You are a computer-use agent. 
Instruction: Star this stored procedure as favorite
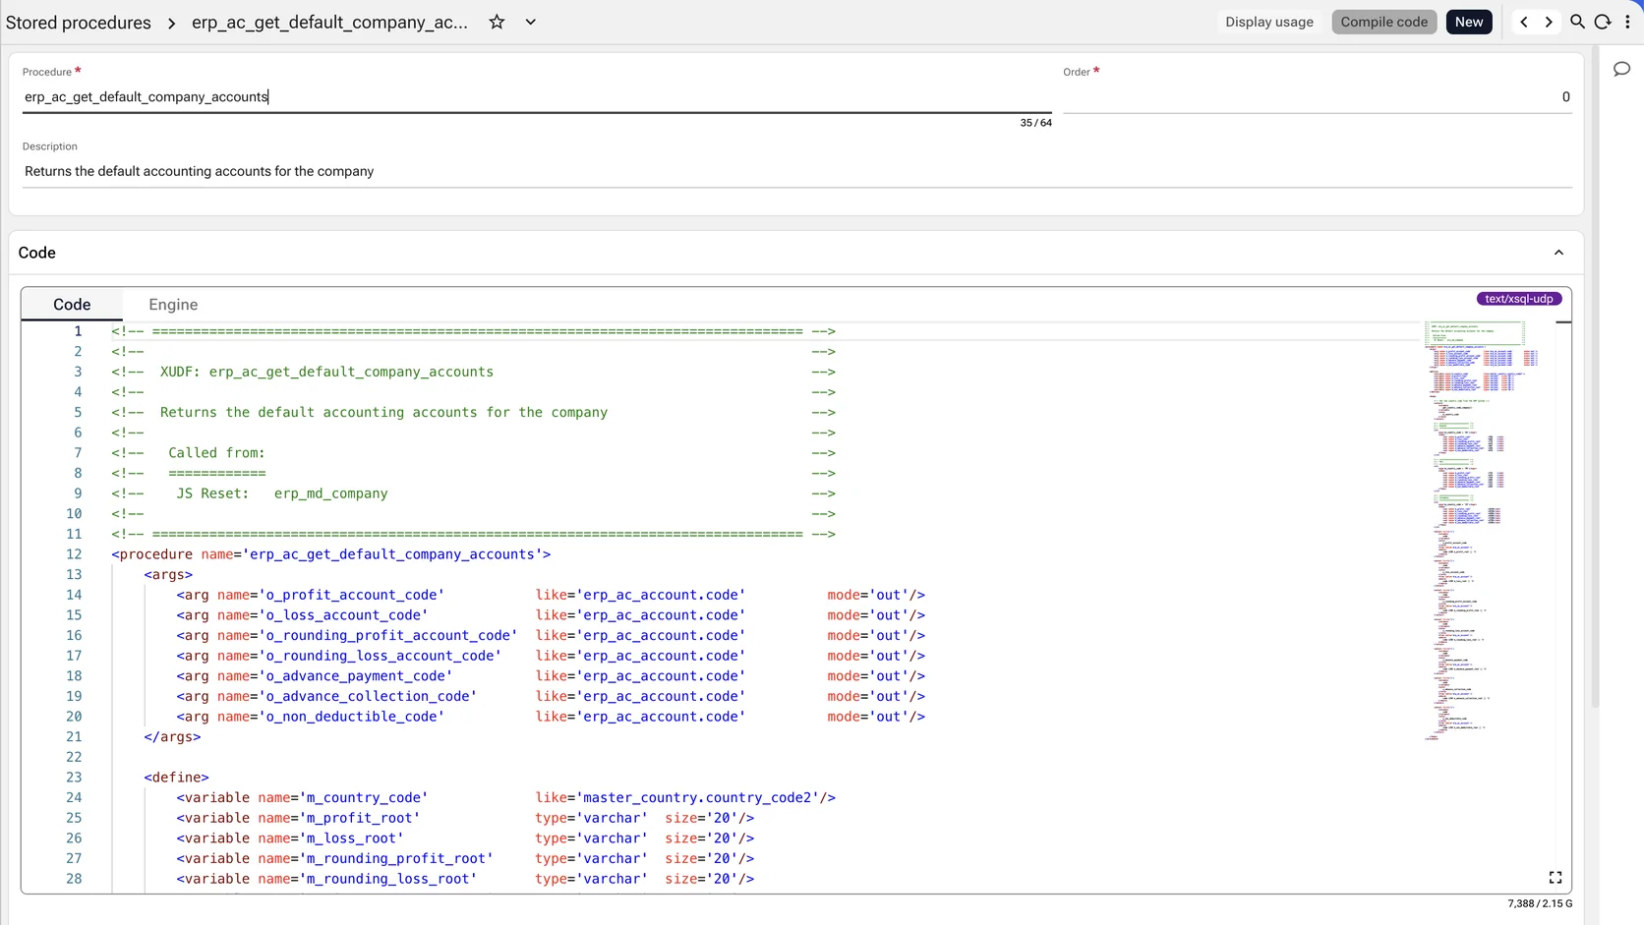click(497, 22)
